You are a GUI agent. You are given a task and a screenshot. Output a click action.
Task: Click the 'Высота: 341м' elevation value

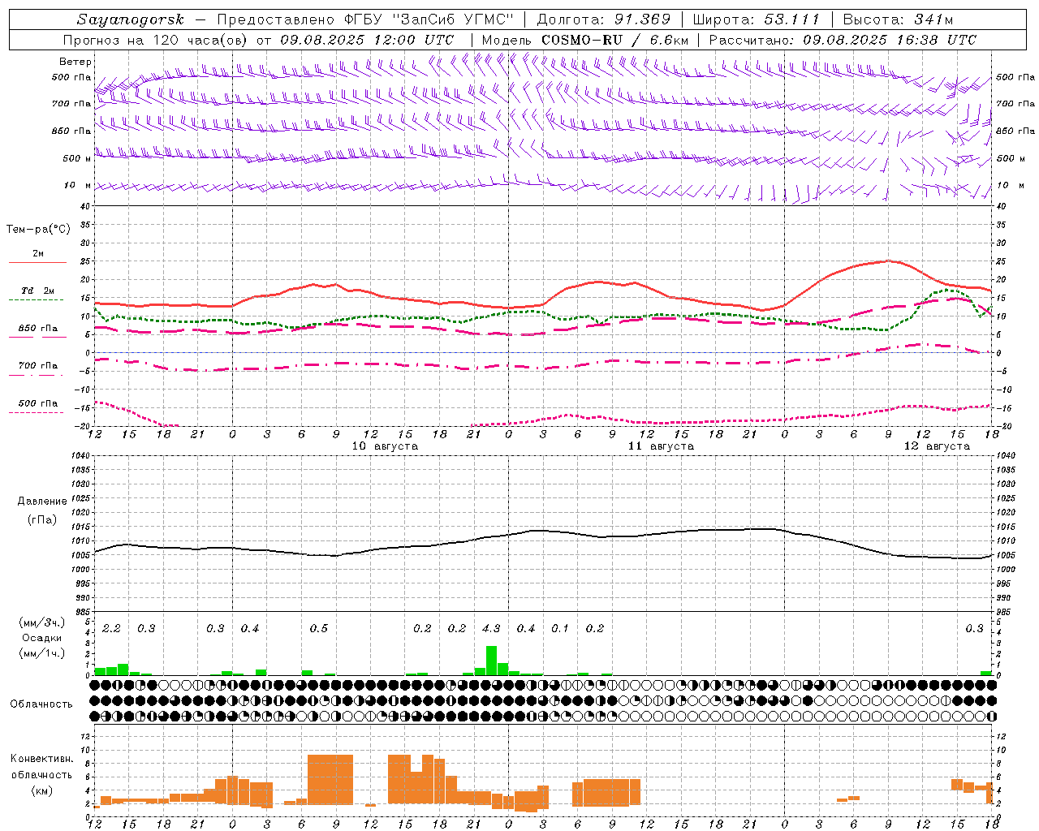(x=898, y=19)
